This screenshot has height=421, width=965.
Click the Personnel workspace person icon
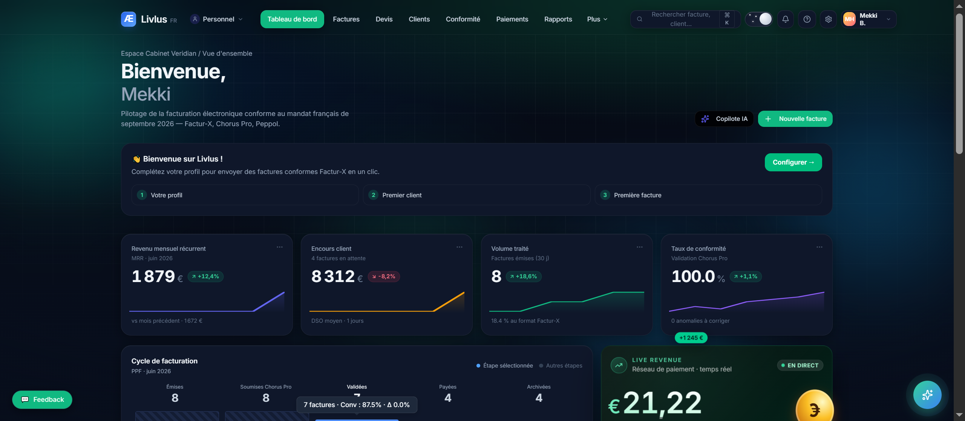195,19
